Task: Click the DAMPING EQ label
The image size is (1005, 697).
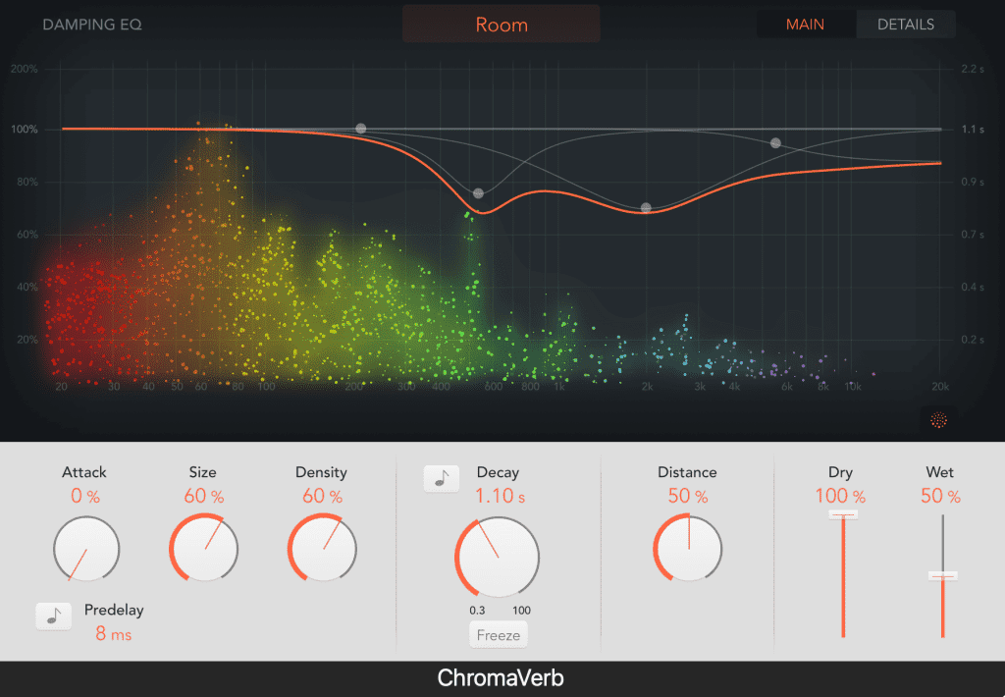Action: coord(91,25)
